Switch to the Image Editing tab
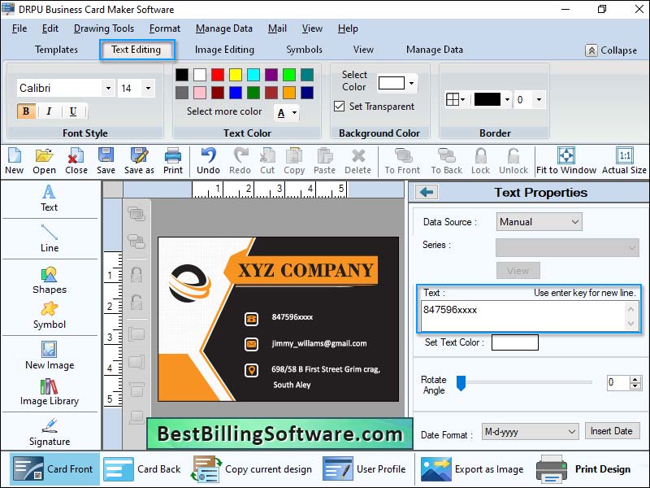Viewport: 650px width, 488px height. click(x=224, y=50)
